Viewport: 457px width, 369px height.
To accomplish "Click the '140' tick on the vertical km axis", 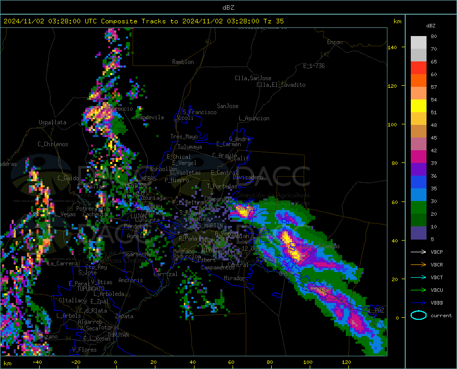I will tap(392, 47).
